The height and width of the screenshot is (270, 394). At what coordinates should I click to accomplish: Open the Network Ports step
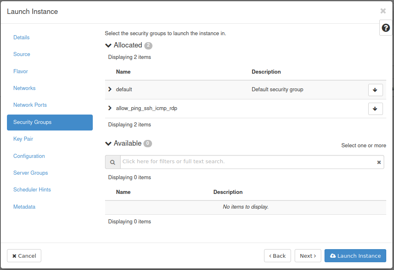(x=30, y=105)
